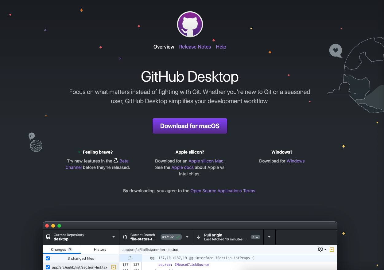
Task: Click the 3 pending commits badge
Action: [x=255, y=237]
